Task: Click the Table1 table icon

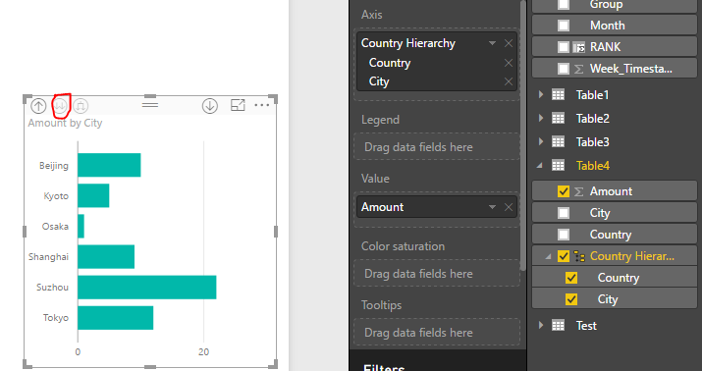Action: pos(558,94)
